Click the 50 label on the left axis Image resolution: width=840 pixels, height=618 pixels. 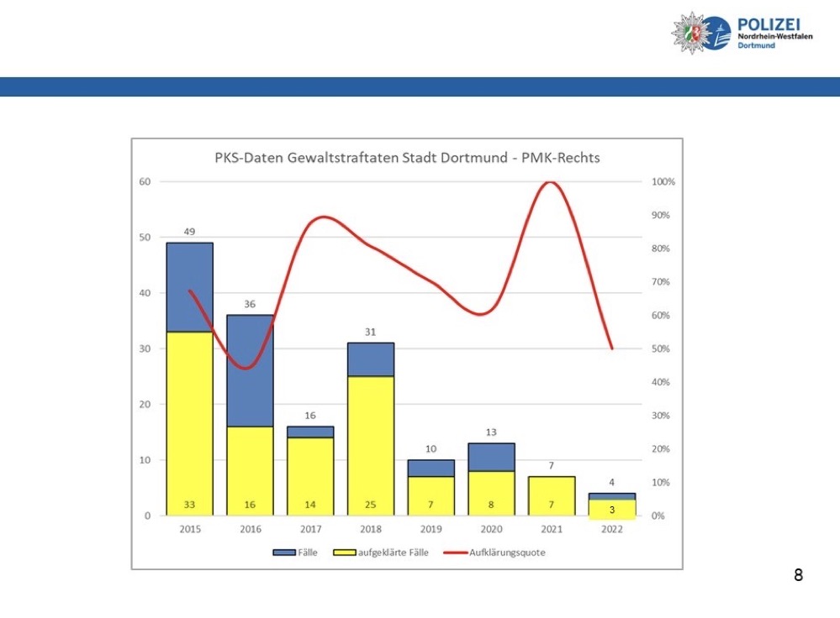[145, 238]
